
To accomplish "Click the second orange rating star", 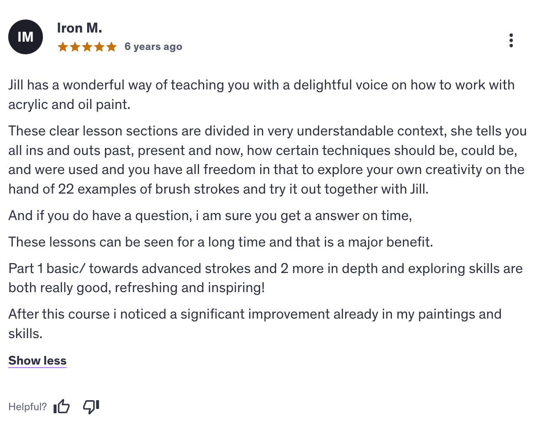I will coord(75,46).
